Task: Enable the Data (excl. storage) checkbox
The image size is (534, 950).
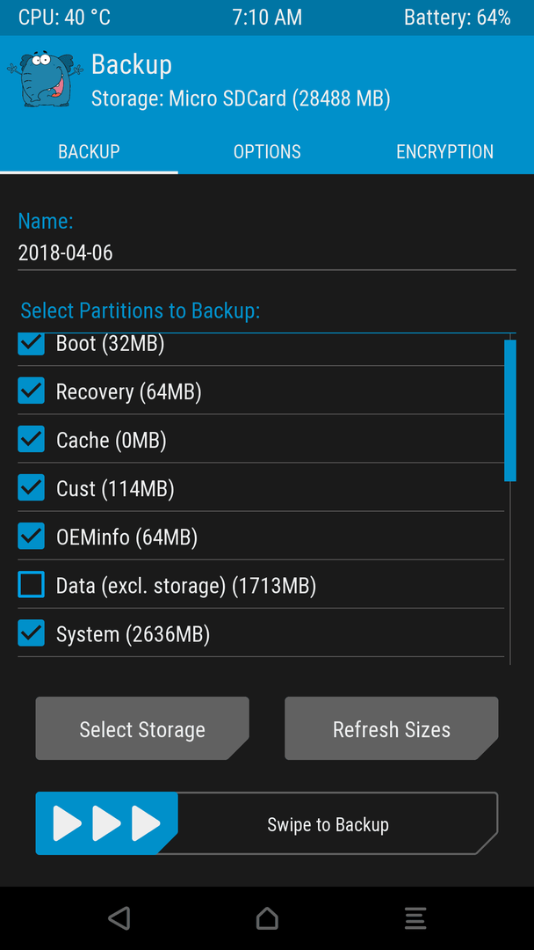Action: [x=31, y=585]
